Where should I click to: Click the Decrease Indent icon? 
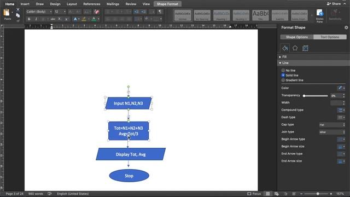click(x=136, y=11)
